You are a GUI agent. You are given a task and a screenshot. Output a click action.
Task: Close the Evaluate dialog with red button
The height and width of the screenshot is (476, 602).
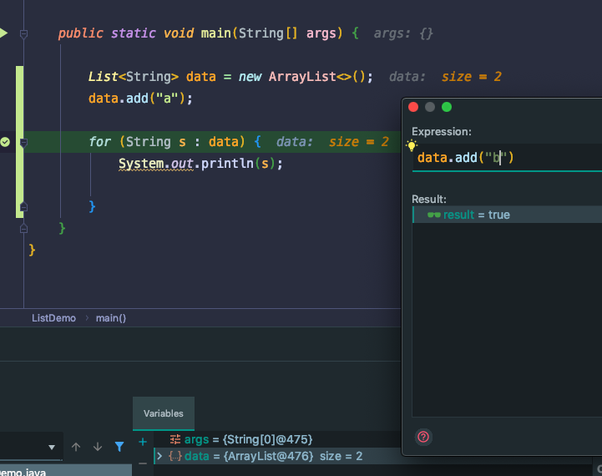click(413, 107)
